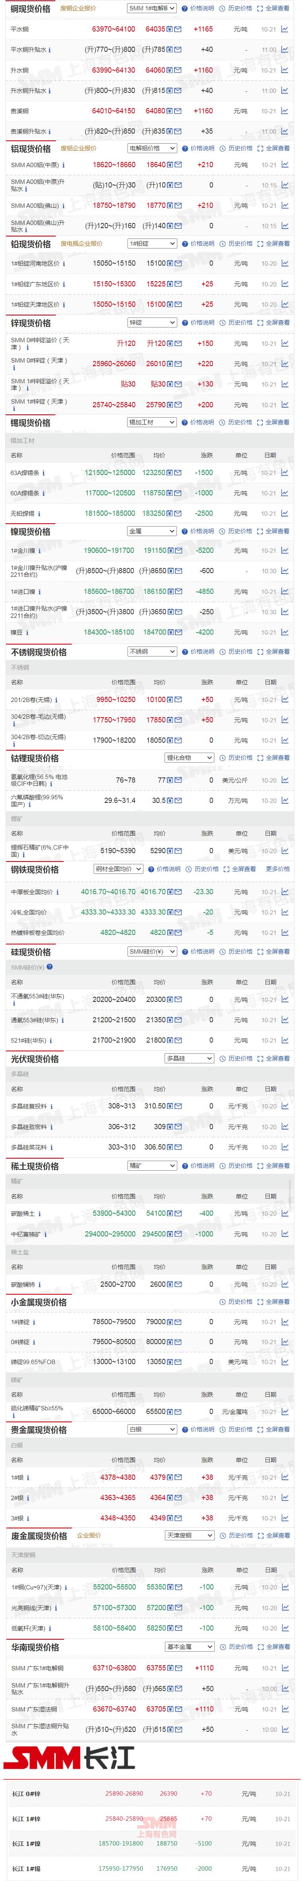
Task: Open the chart icon for SMM A00铝(佛山) row
Action: pyautogui.click(x=284, y=206)
